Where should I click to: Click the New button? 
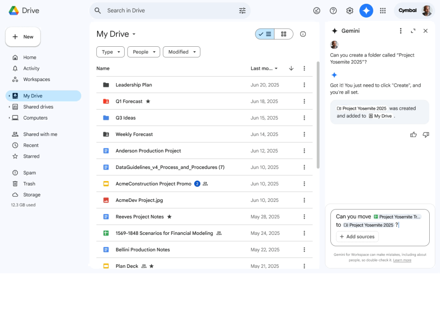pos(23,37)
